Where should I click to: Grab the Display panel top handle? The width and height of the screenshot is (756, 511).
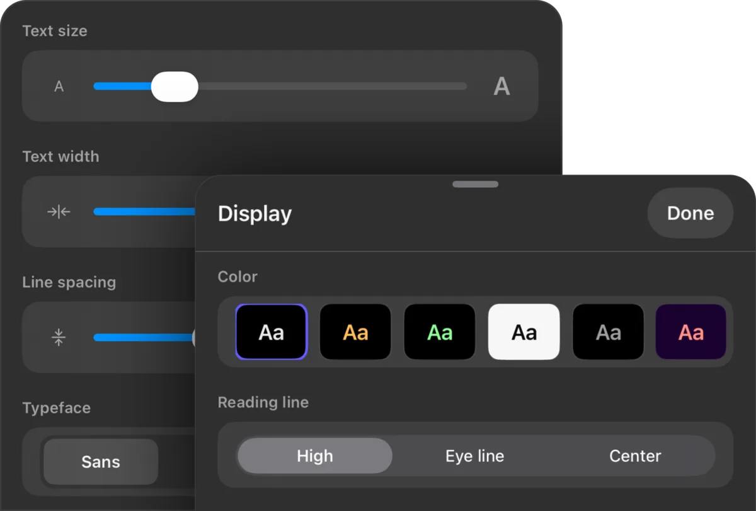pyautogui.click(x=476, y=184)
